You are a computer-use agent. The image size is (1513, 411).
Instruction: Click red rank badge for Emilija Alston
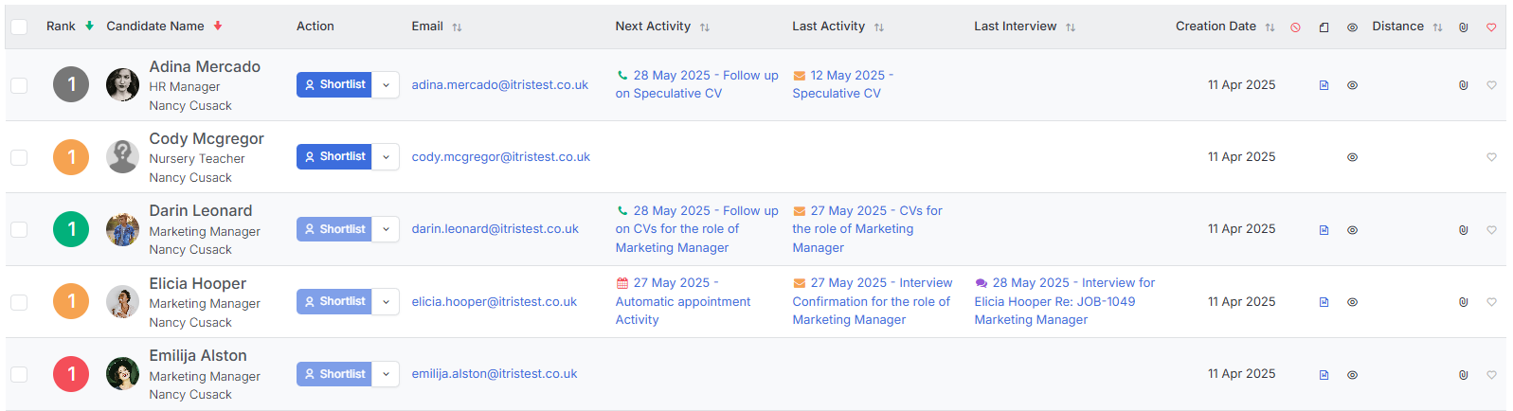(x=71, y=374)
